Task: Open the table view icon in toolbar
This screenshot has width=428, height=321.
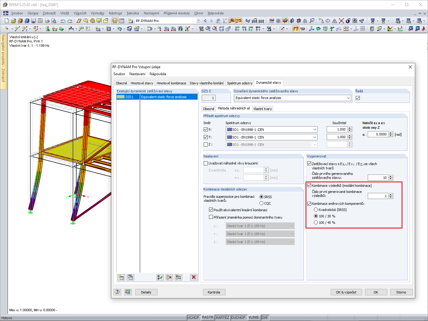Action: coord(122,21)
